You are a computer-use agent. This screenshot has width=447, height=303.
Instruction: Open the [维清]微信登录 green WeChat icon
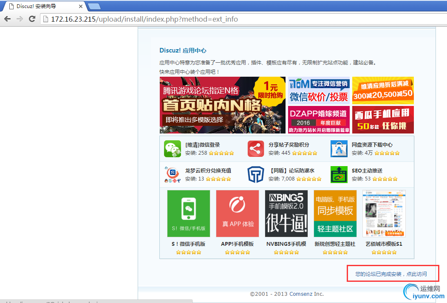(173, 149)
